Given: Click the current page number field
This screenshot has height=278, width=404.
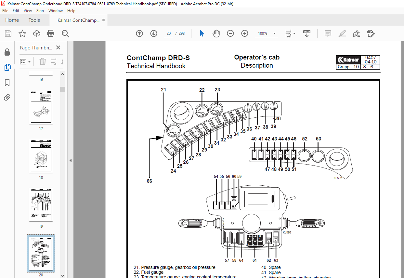Looking at the screenshot, I should [168, 33].
